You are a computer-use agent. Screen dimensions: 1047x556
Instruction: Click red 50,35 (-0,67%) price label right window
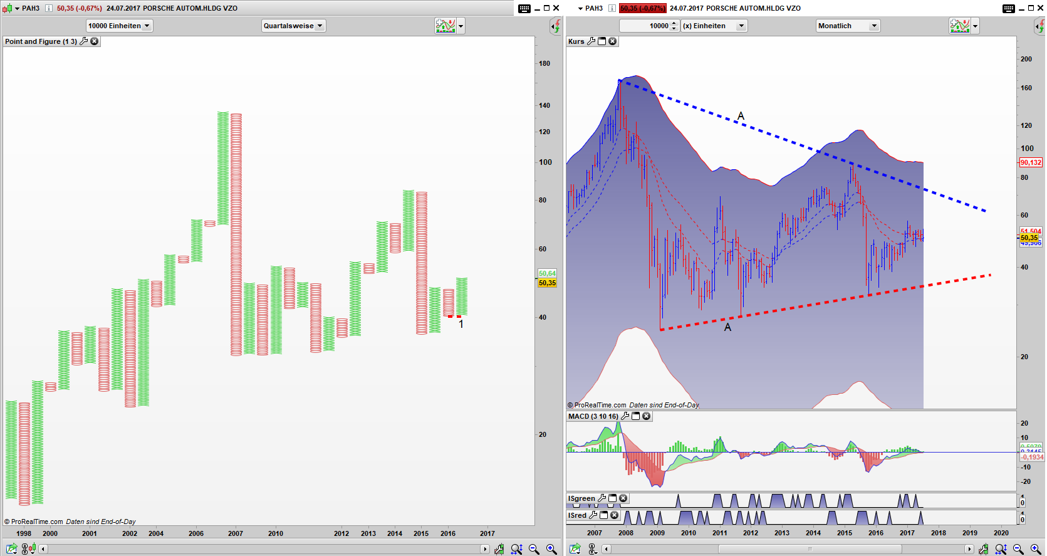(x=643, y=8)
